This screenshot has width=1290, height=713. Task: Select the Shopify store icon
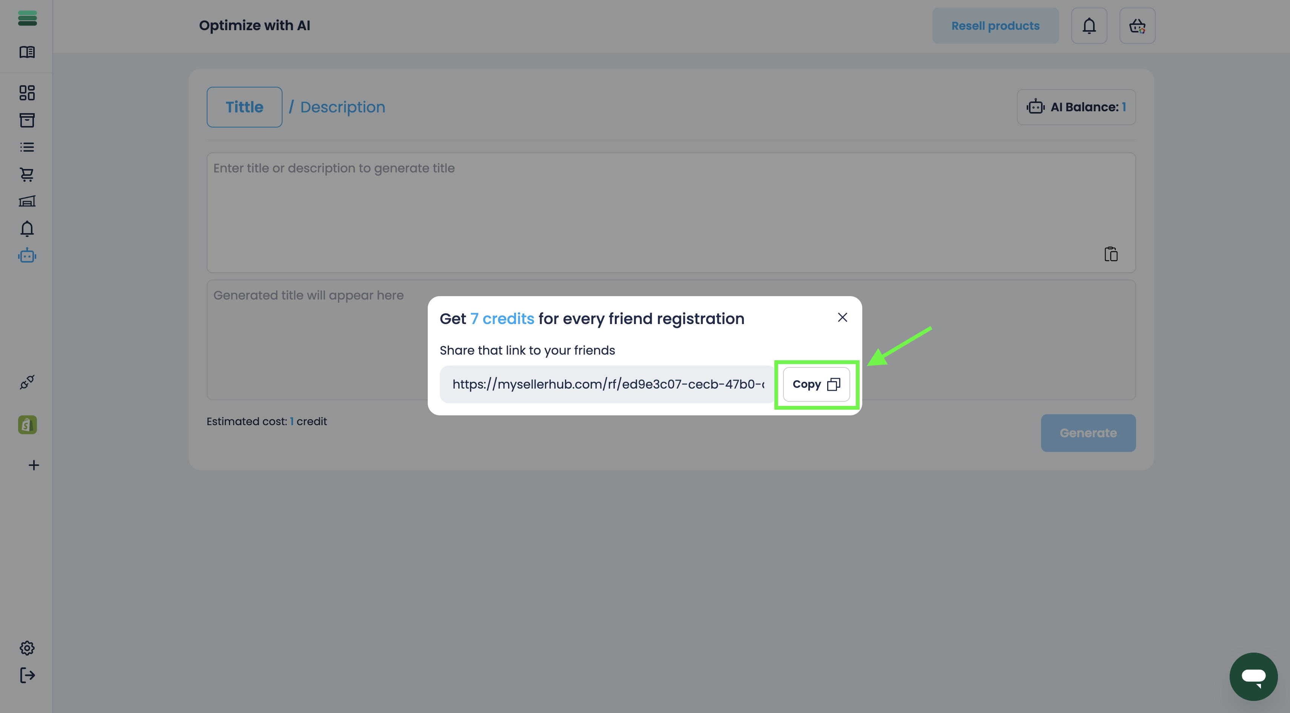tap(27, 425)
